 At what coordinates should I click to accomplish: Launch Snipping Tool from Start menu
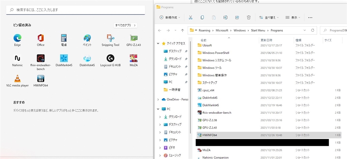click(x=110, y=40)
